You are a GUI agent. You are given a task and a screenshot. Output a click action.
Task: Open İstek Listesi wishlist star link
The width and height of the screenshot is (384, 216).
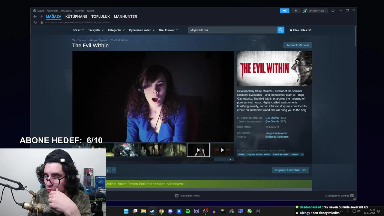pos(300,30)
